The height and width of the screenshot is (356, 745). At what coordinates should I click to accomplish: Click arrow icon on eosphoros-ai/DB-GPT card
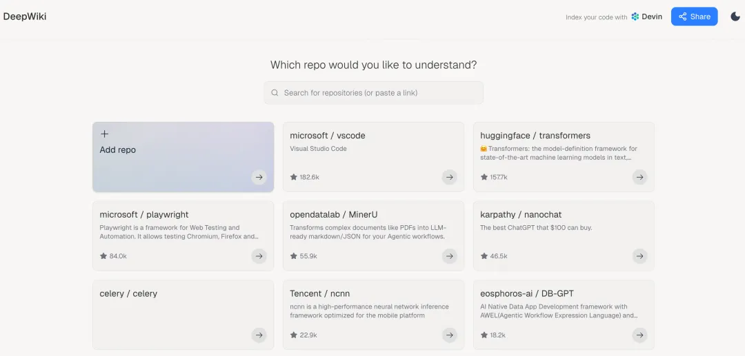639,335
